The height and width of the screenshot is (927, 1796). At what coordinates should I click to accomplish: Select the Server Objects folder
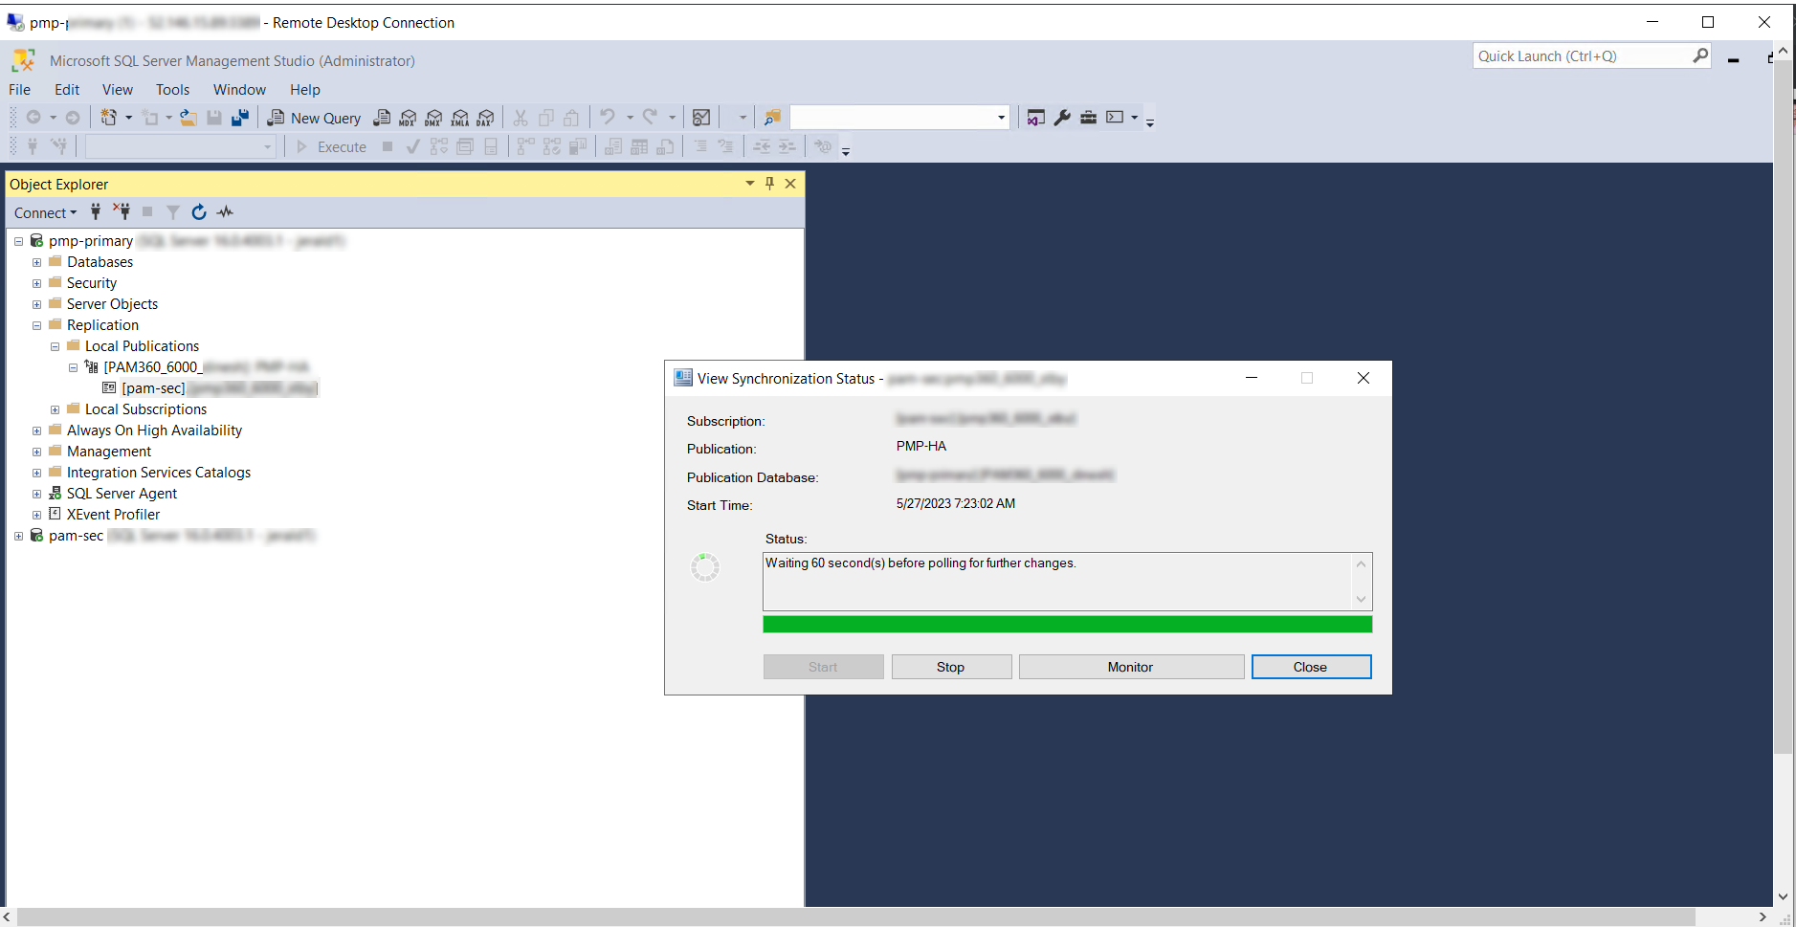112,304
